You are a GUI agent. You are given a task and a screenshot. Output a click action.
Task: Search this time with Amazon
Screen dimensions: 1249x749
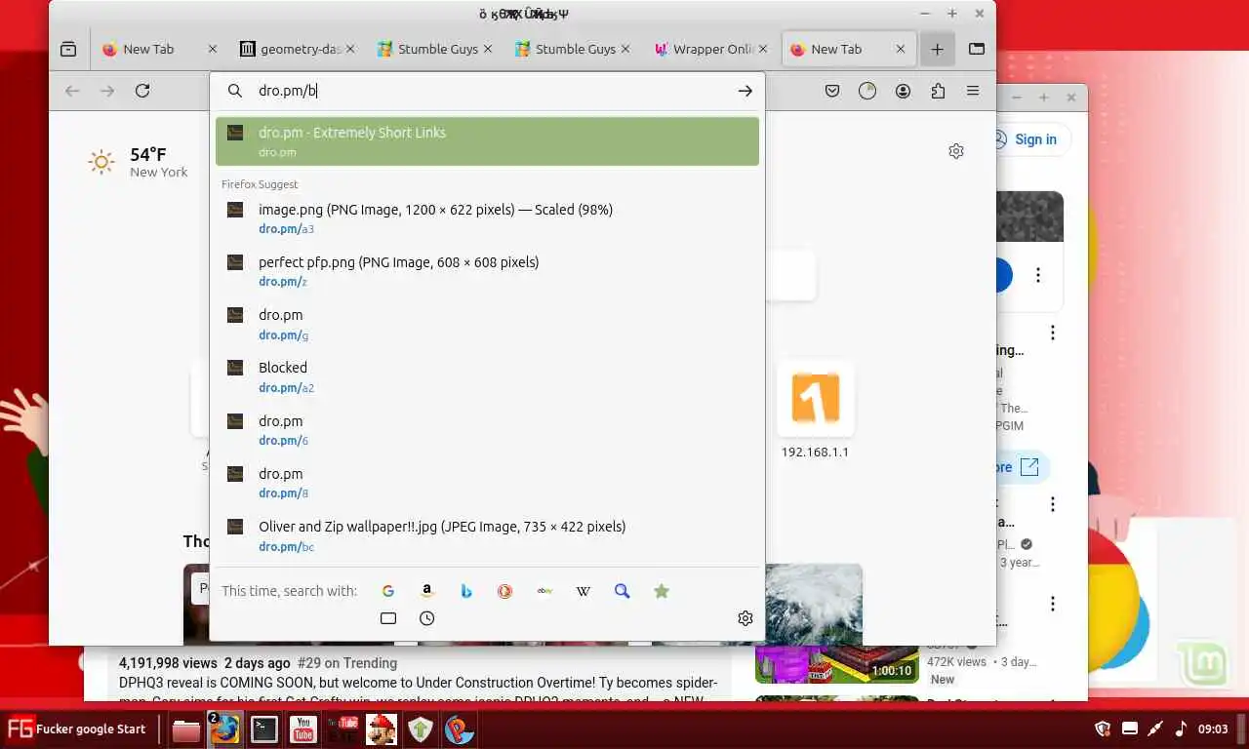pyautogui.click(x=426, y=591)
